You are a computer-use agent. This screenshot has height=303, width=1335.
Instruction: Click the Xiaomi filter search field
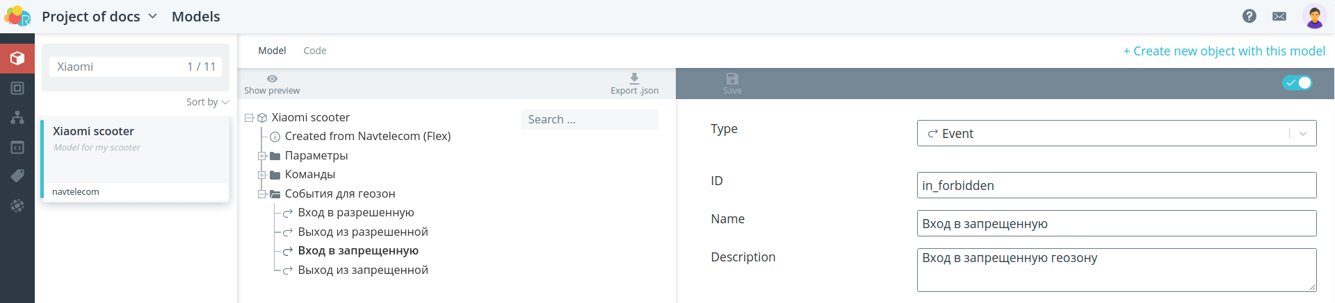(136, 67)
